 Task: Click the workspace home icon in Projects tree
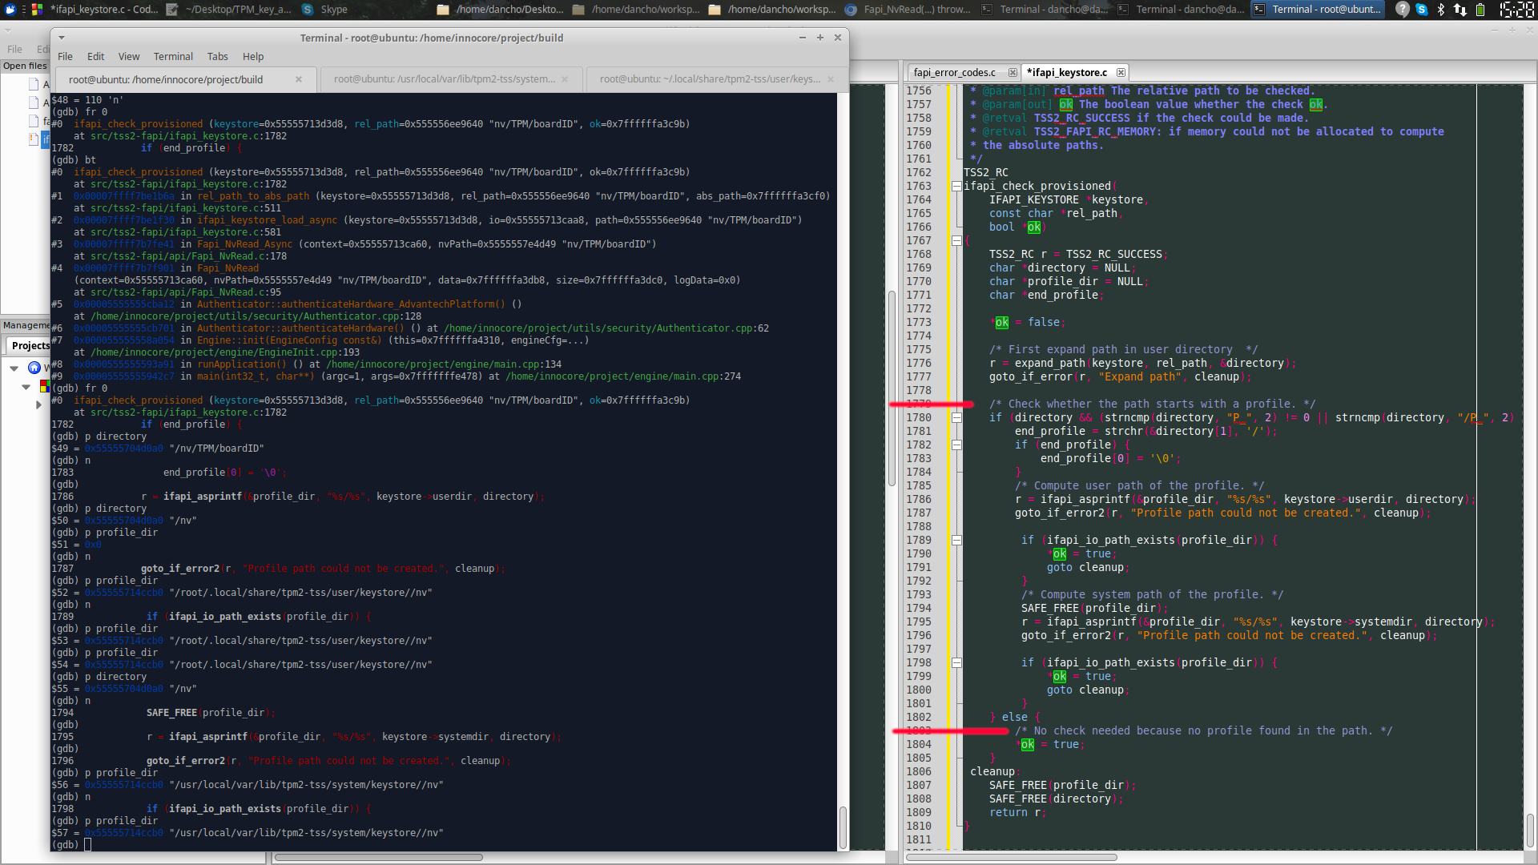[x=34, y=368]
